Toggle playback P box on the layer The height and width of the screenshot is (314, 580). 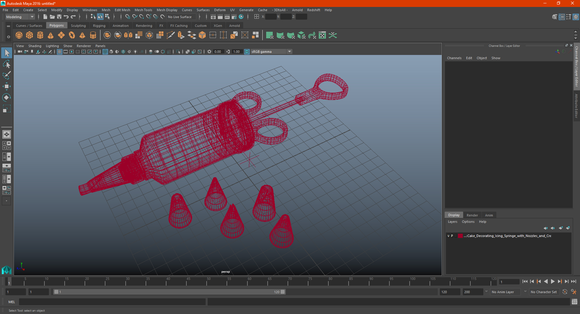452,236
